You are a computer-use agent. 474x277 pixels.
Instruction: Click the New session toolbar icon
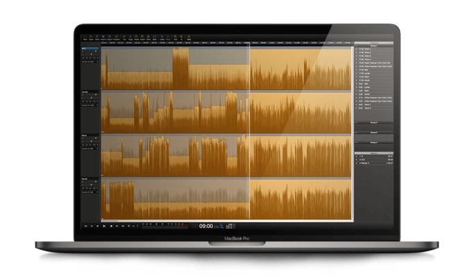[x=85, y=37]
